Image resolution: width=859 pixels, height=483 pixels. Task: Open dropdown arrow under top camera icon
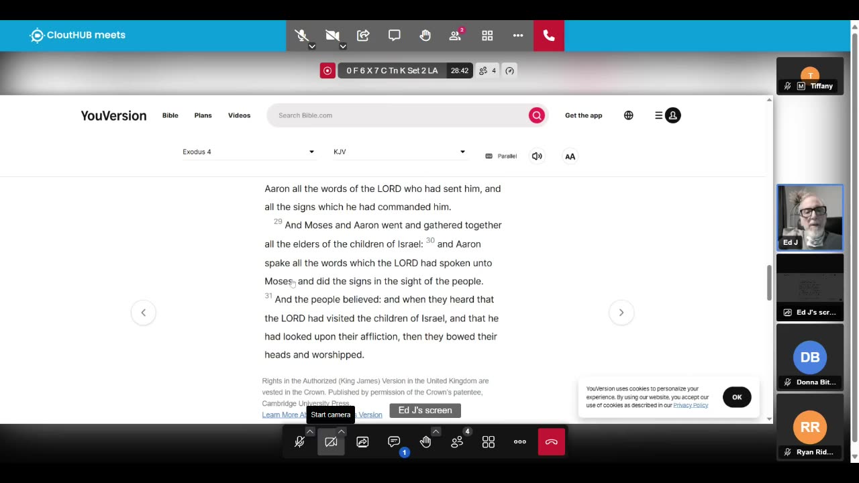343,46
